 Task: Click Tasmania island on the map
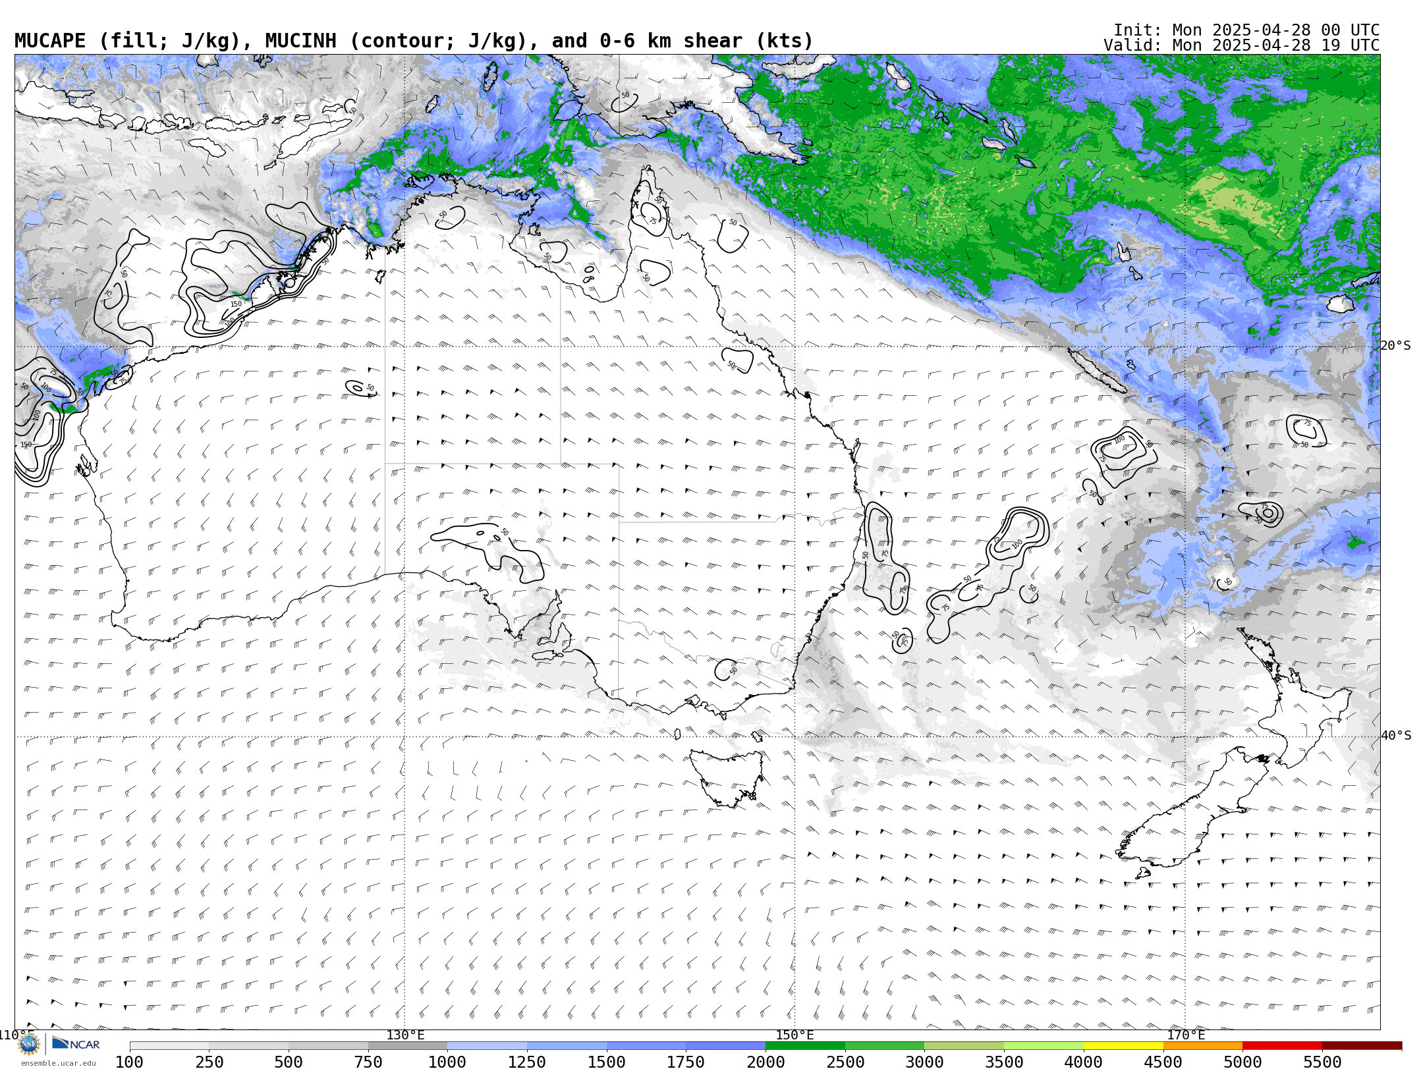(x=728, y=777)
